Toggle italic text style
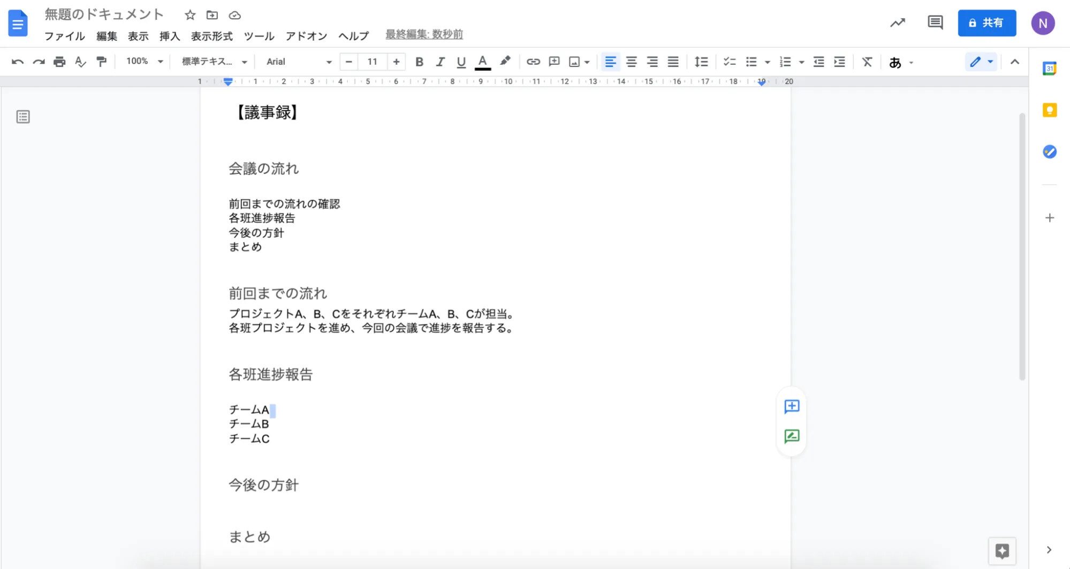Image resolution: width=1070 pixels, height=569 pixels. pyautogui.click(x=440, y=62)
